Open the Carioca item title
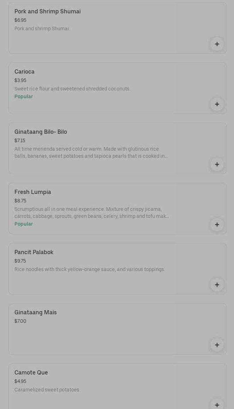Screen dimensions: 234x409 click(x=24, y=72)
